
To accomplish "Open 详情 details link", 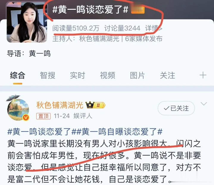I will tap(154, 28).
